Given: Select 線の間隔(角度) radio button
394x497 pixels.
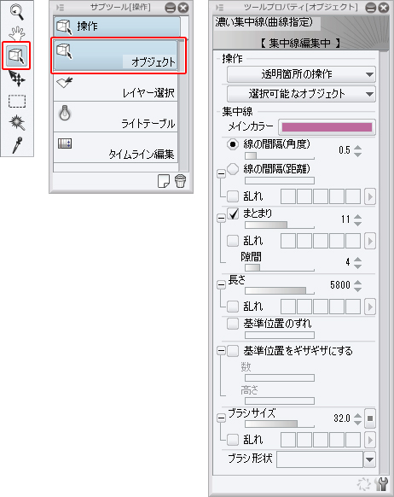Looking at the screenshot, I should (233, 144).
